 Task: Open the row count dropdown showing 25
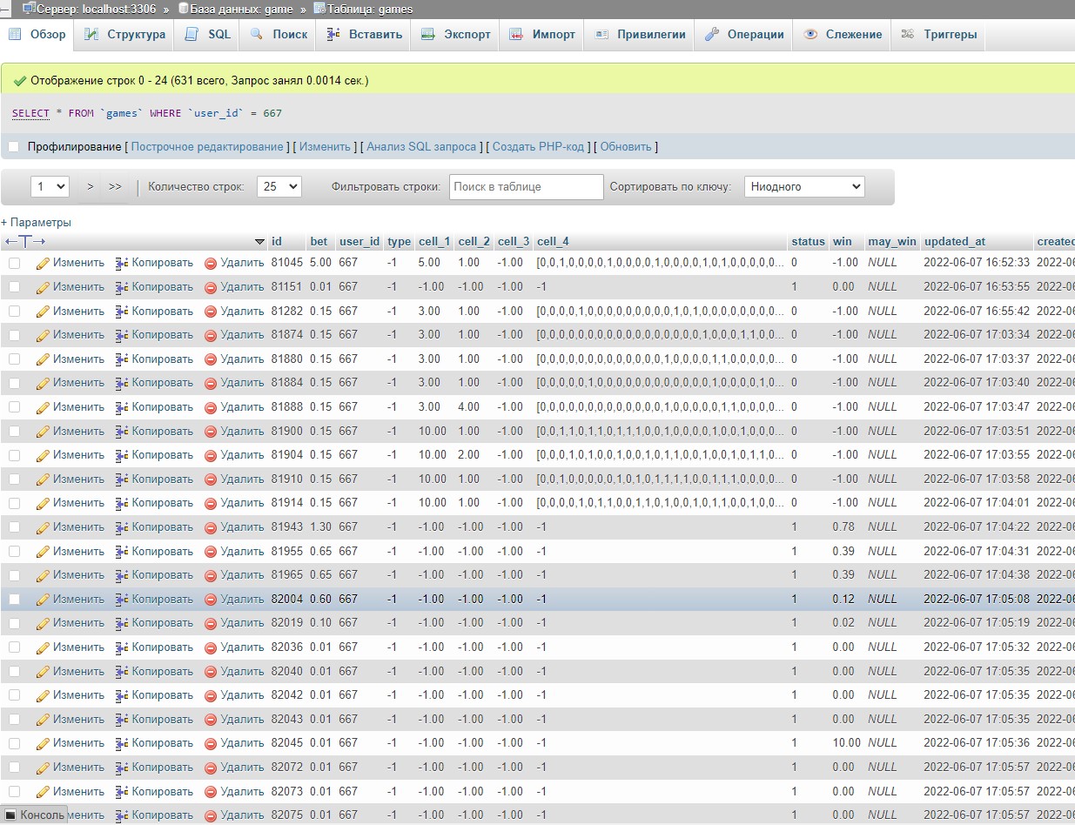point(279,186)
